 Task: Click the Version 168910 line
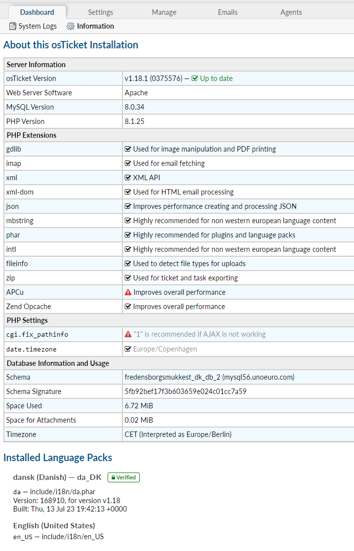tap(67, 501)
